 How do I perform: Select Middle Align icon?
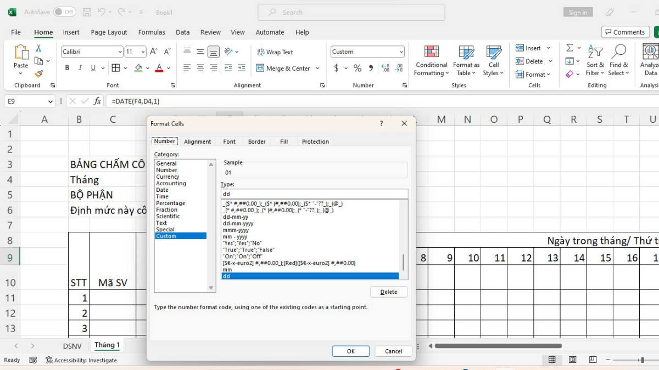pyautogui.click(x=200, y=52)
